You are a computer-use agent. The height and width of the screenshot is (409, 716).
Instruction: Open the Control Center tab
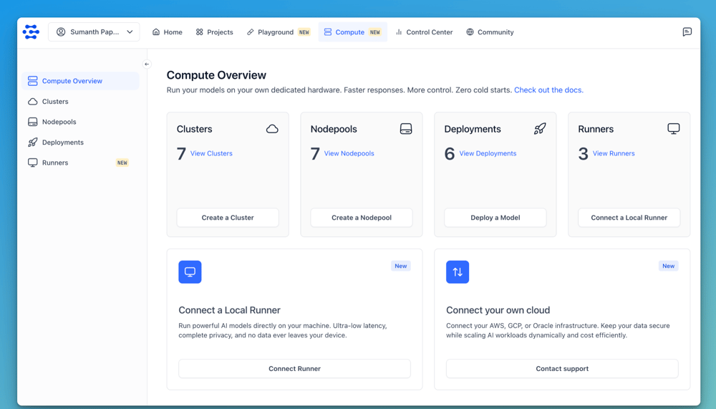point(424,32)
